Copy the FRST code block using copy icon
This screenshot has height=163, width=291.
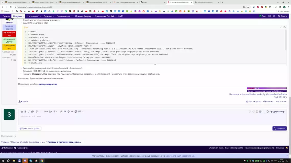[x=285, y=27]
